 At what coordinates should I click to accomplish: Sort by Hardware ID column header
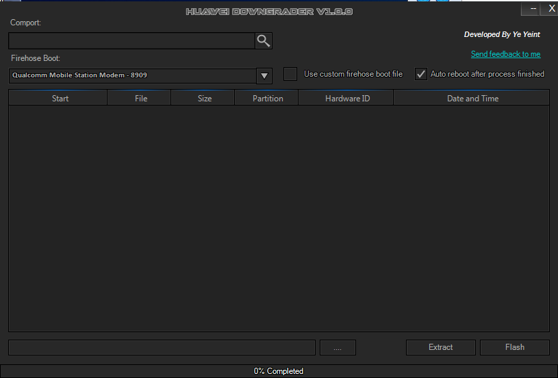[x=347, y=99]
